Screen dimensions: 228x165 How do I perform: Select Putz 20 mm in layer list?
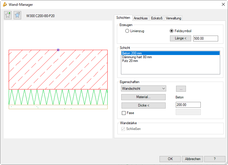tap(130, 61)
